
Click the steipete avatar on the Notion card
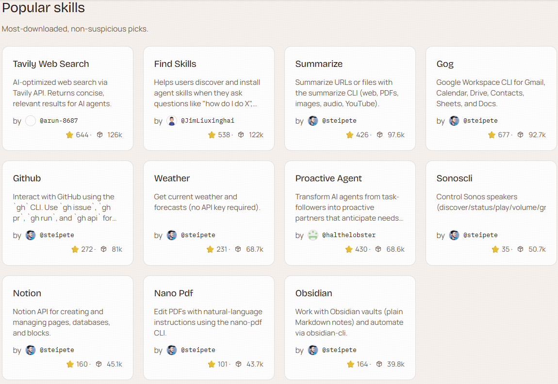click(x=31, y=350)
